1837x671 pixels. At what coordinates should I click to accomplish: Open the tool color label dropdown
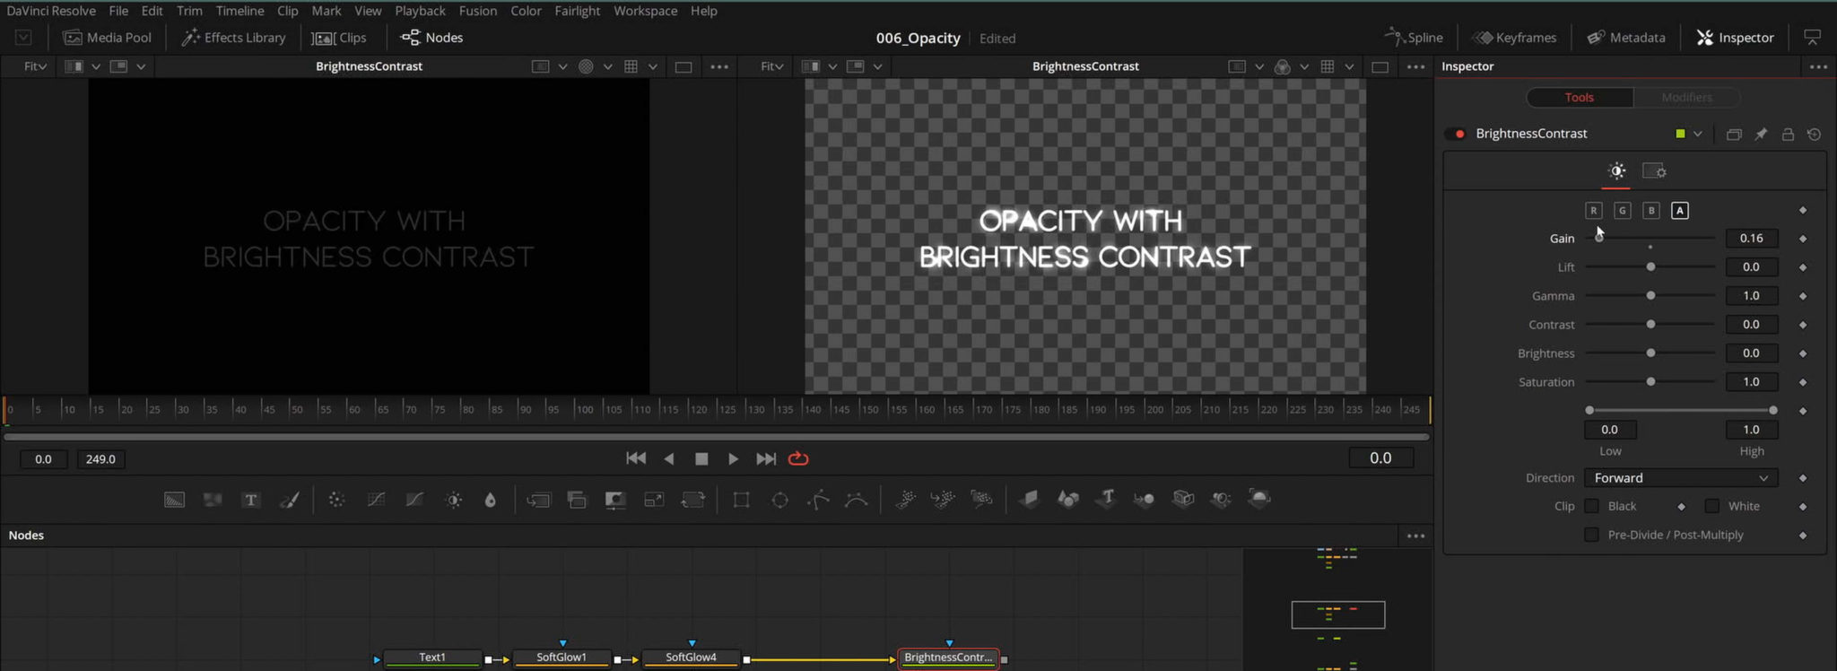point(1688,134)
